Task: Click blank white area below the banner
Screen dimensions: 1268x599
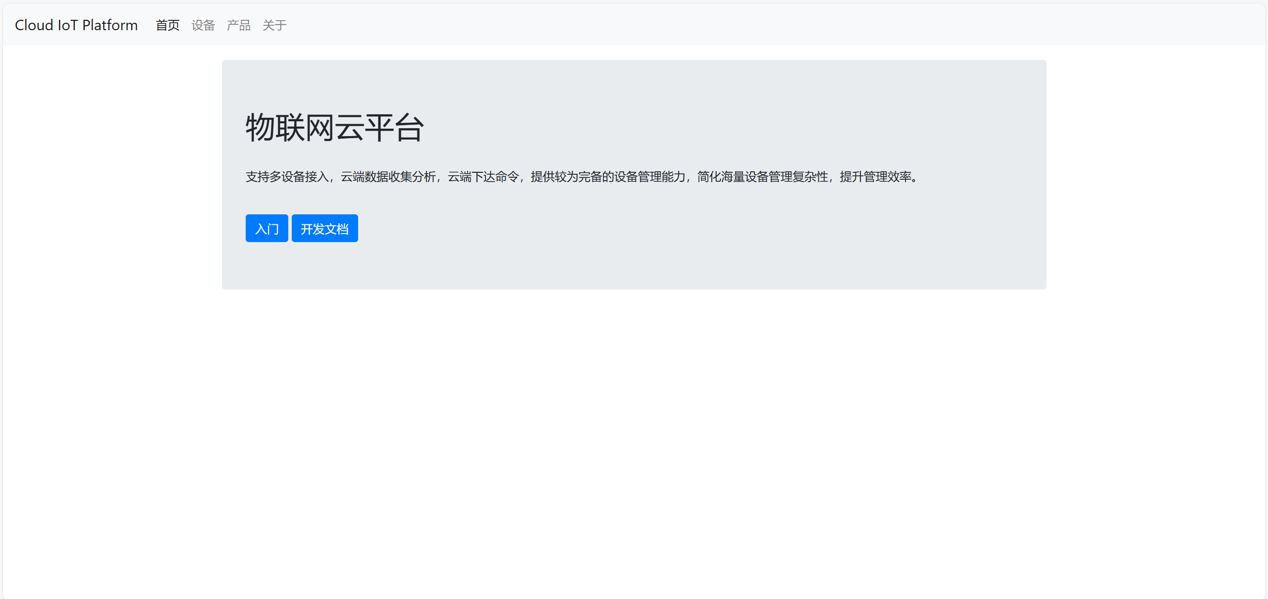Action: click(x=634, y=436)
